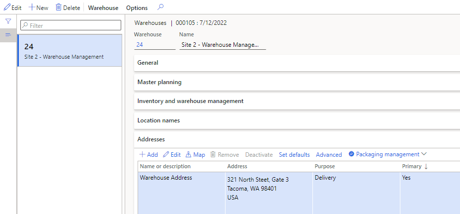Open the Options menu tab
The height and width of the screenshot is (214, 460).
pos(137,8)
